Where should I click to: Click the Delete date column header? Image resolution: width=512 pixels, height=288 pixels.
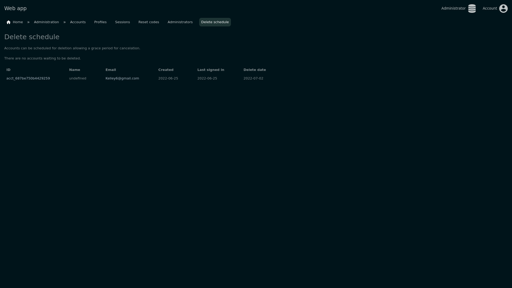[x=254, y=70]
